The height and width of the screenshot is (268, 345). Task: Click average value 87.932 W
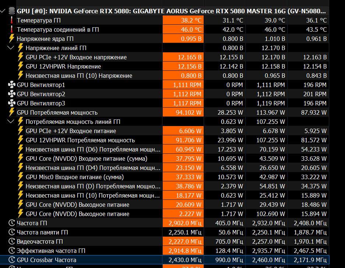[x=314, y=112]
